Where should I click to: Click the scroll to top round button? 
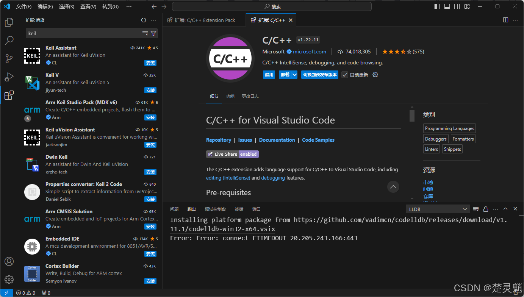point(393,187)
